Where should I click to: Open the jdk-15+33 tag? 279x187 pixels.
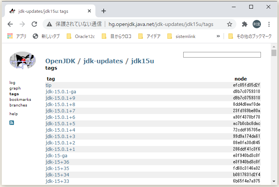[57, 181]
